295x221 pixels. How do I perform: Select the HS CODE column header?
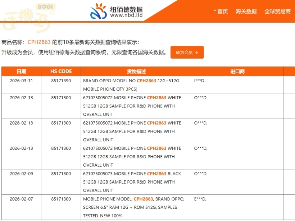pyautogui.click(x=61, y=71)
